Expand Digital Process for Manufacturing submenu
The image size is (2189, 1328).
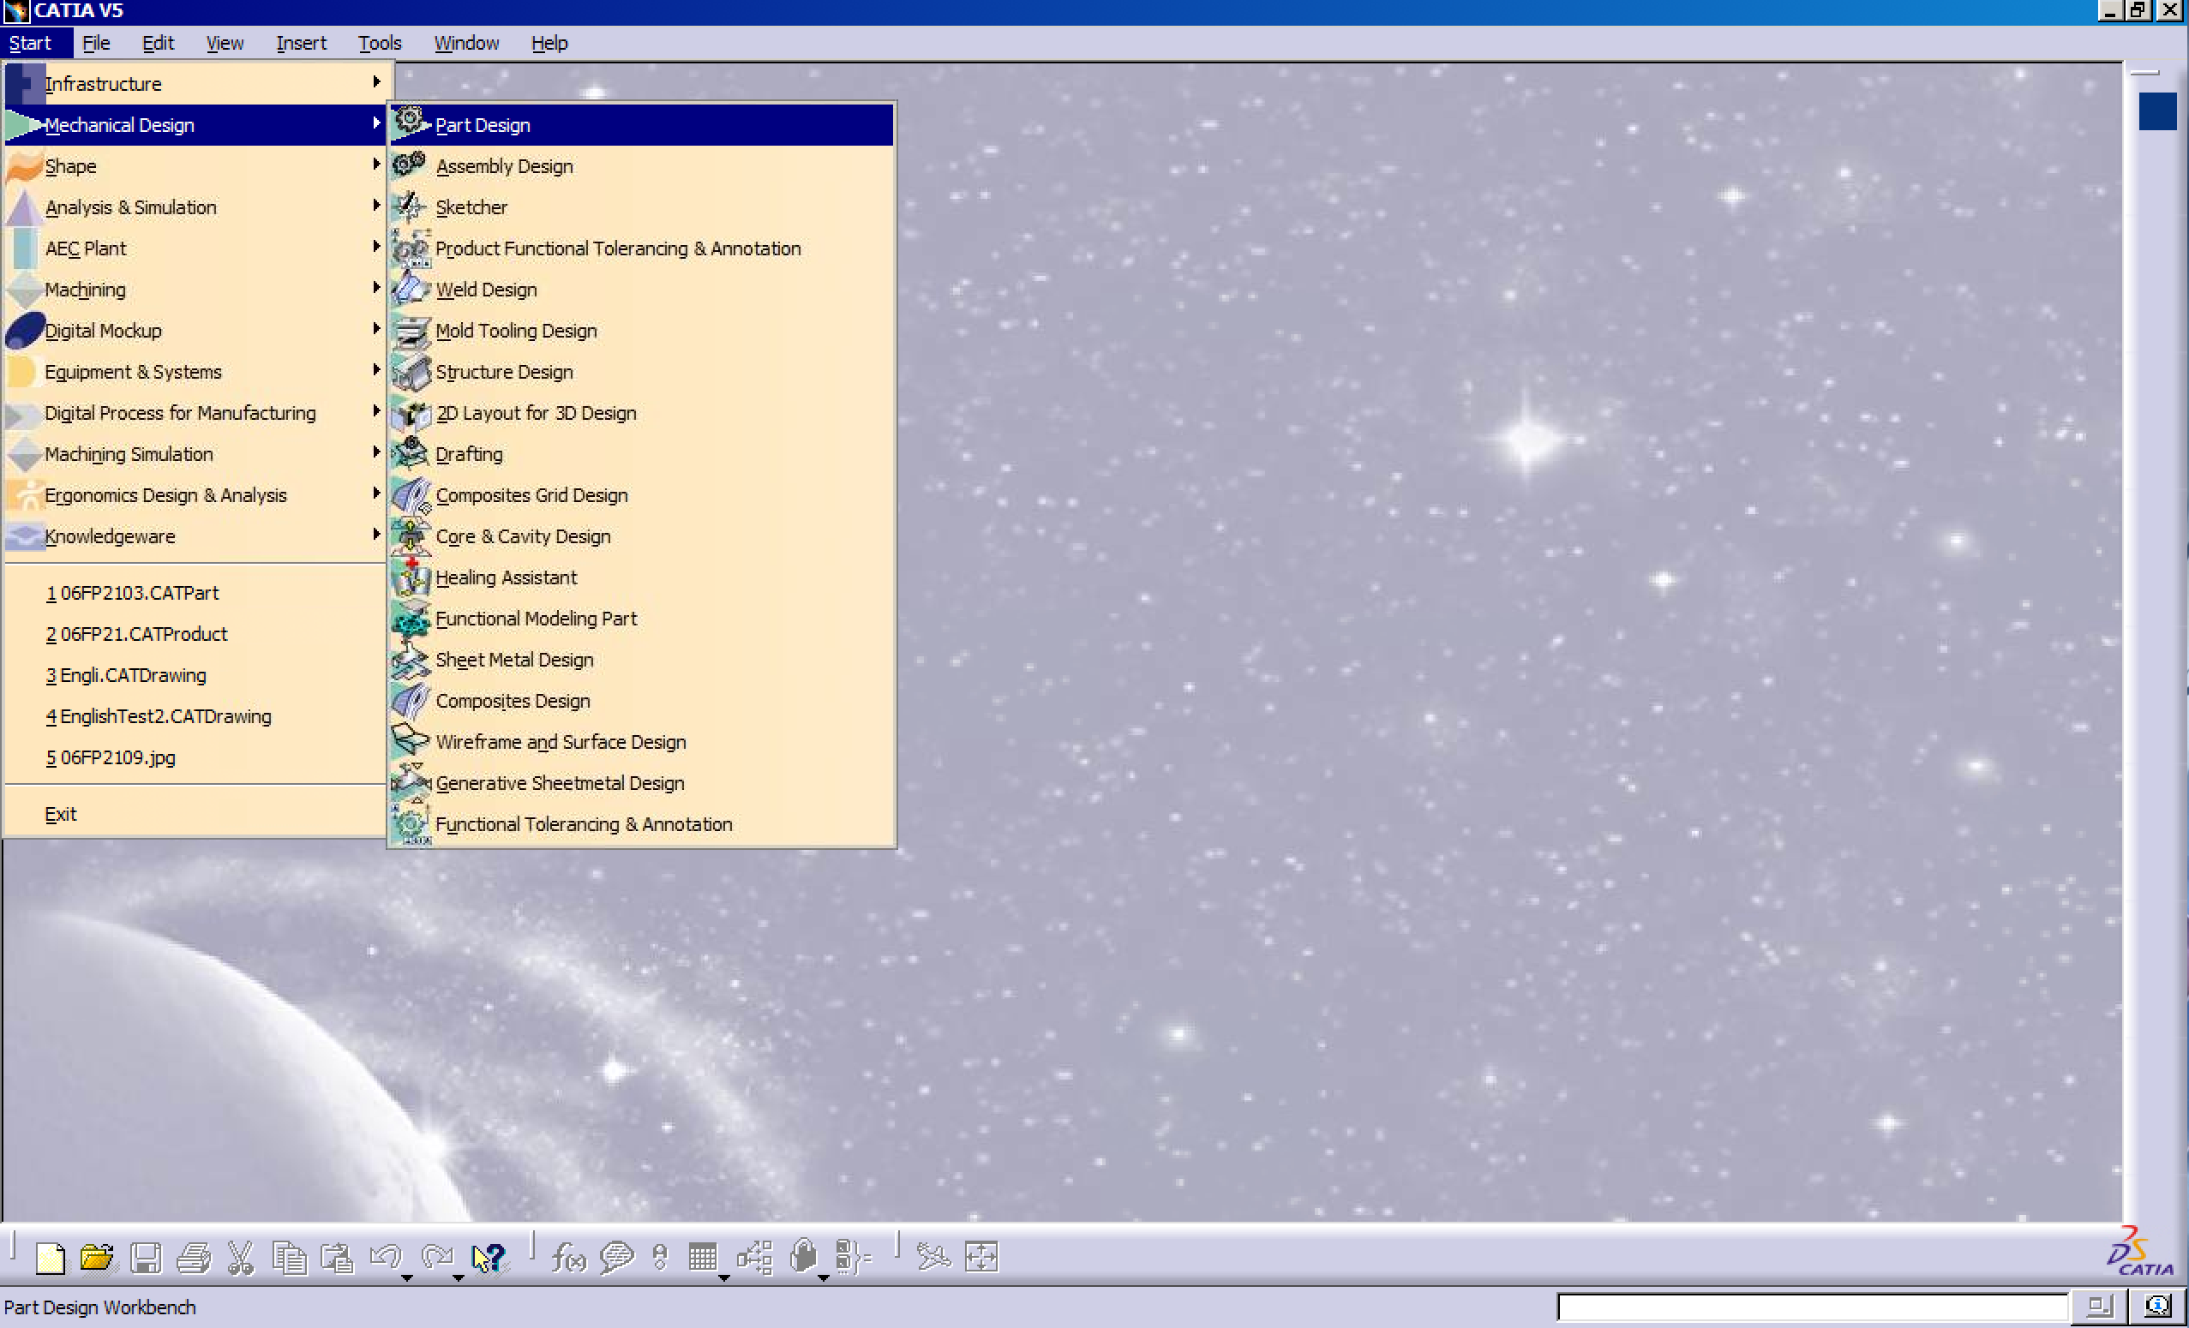click(195, 413)
